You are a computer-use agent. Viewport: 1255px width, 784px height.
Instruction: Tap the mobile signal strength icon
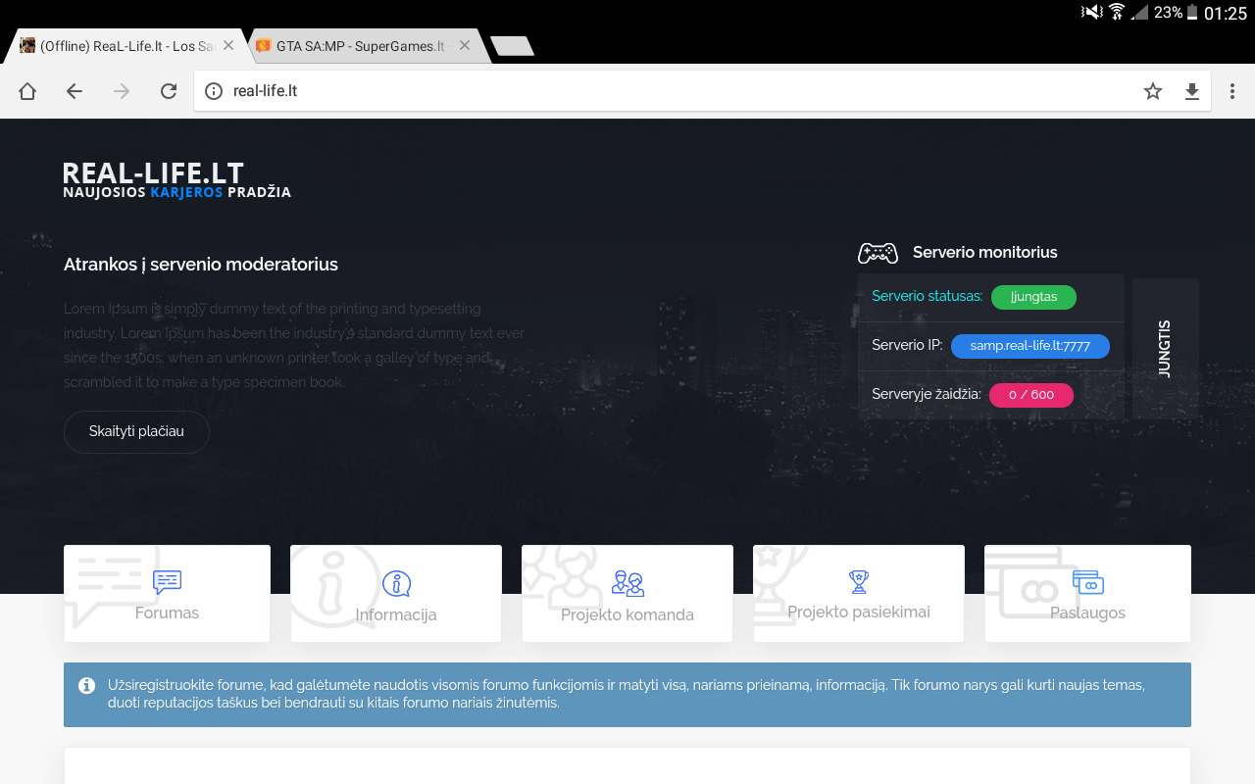[x=1139, y=12]
